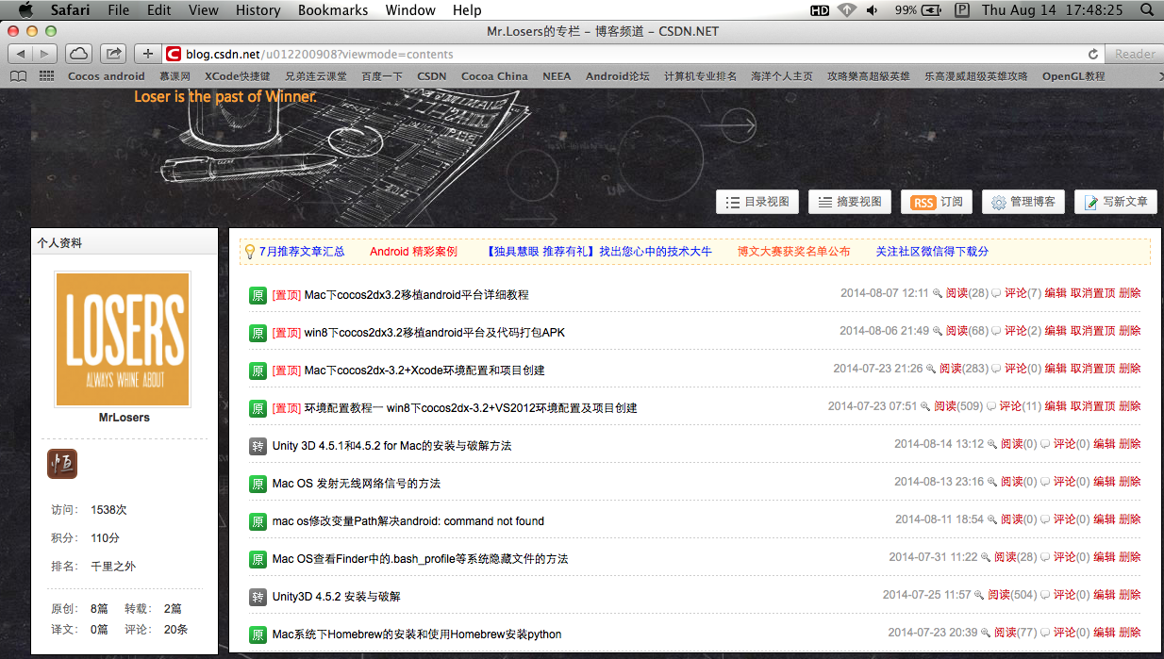Open the View menu
1164x659 pixels.
point(204,10)
